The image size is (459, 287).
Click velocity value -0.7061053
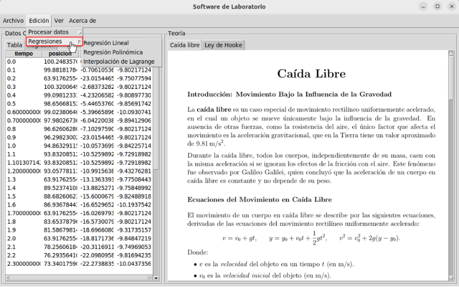(97, 70)
